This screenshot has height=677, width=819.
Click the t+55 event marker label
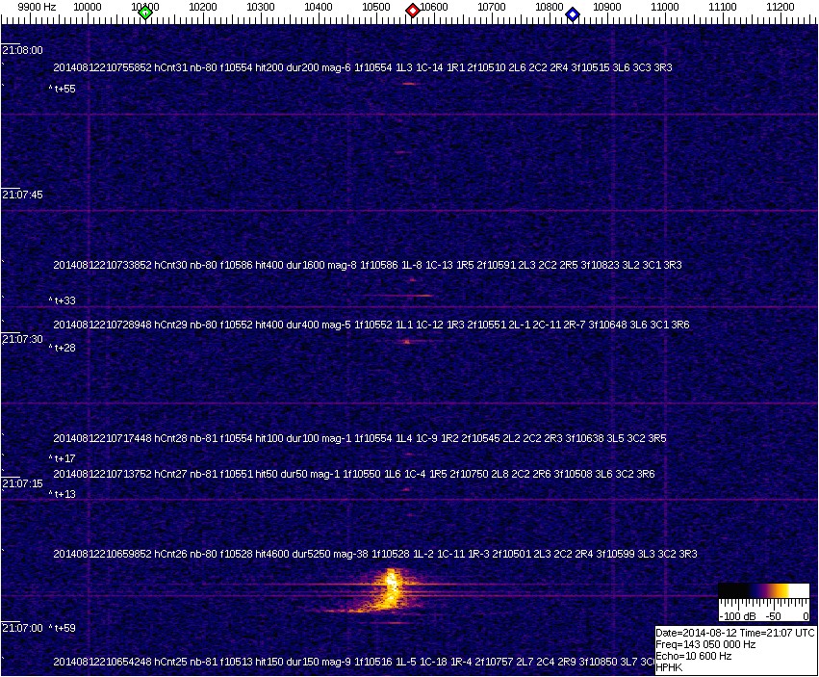click(63, 89)
